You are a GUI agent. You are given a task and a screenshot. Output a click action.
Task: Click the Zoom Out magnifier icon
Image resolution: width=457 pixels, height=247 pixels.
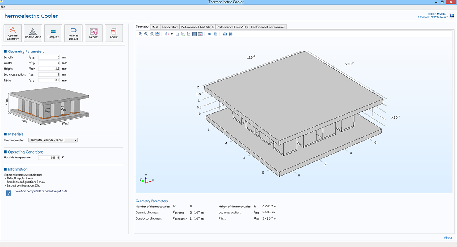tap(146, 34)
